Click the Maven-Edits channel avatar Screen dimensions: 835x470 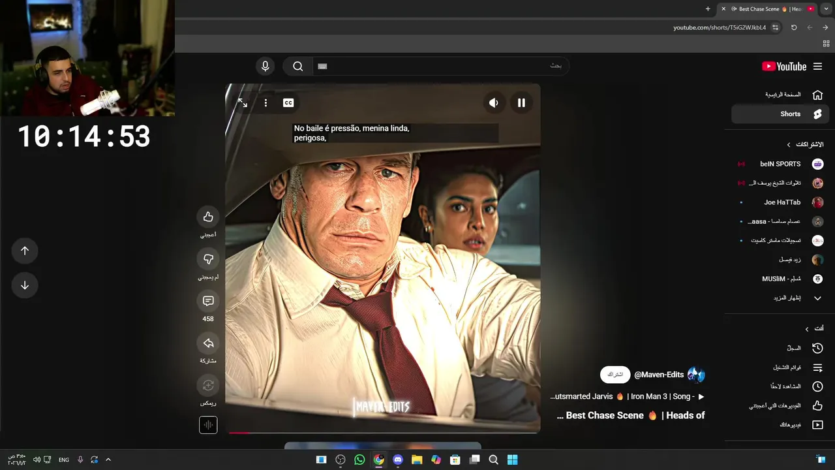click(696, 375)
